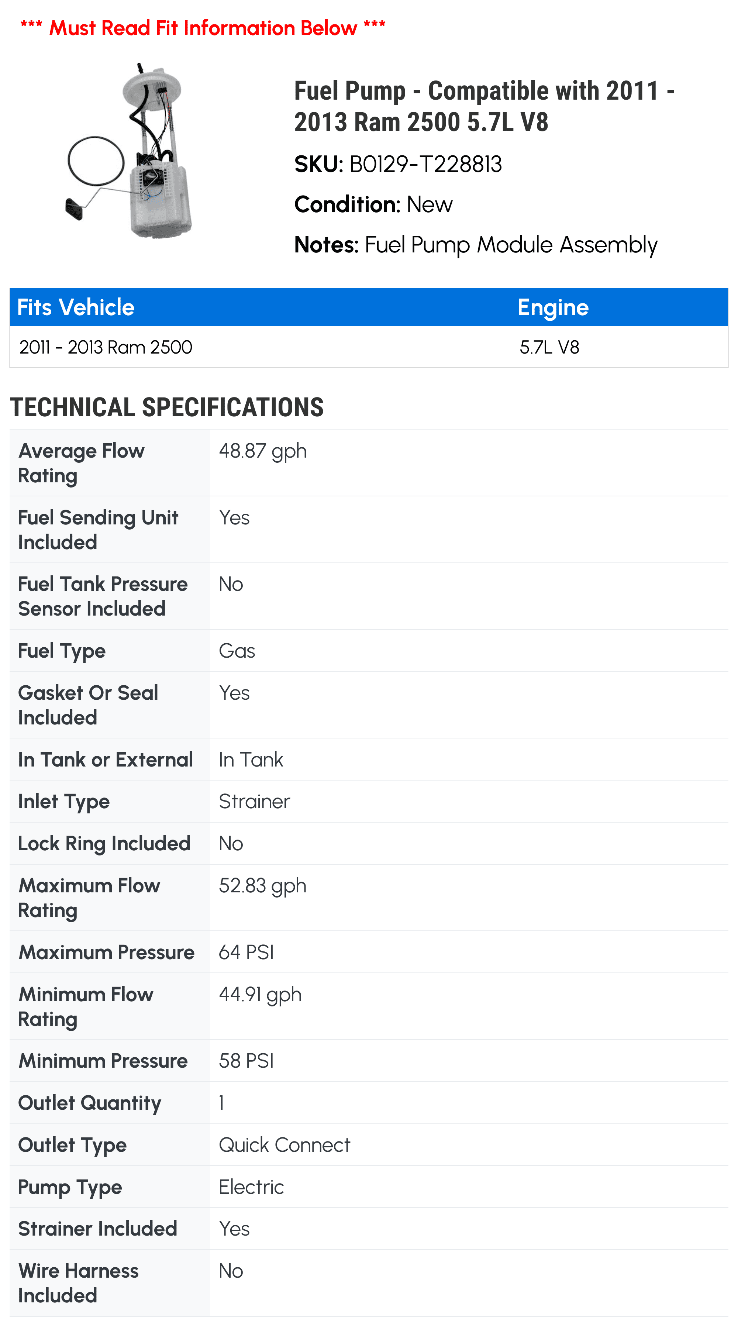
Task: Click the Outlet Type Quick Connect value
Action: [284, 1145]
